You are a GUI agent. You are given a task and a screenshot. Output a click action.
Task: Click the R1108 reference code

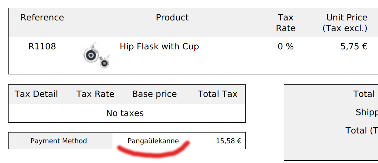point(42,47)
